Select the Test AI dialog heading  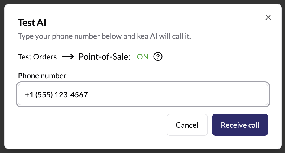tap(32, 23)
